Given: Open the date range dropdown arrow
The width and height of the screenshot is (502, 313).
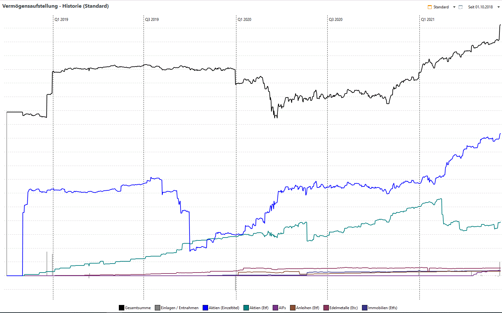Looking at the screenshot, I should (x=498, y=7).
